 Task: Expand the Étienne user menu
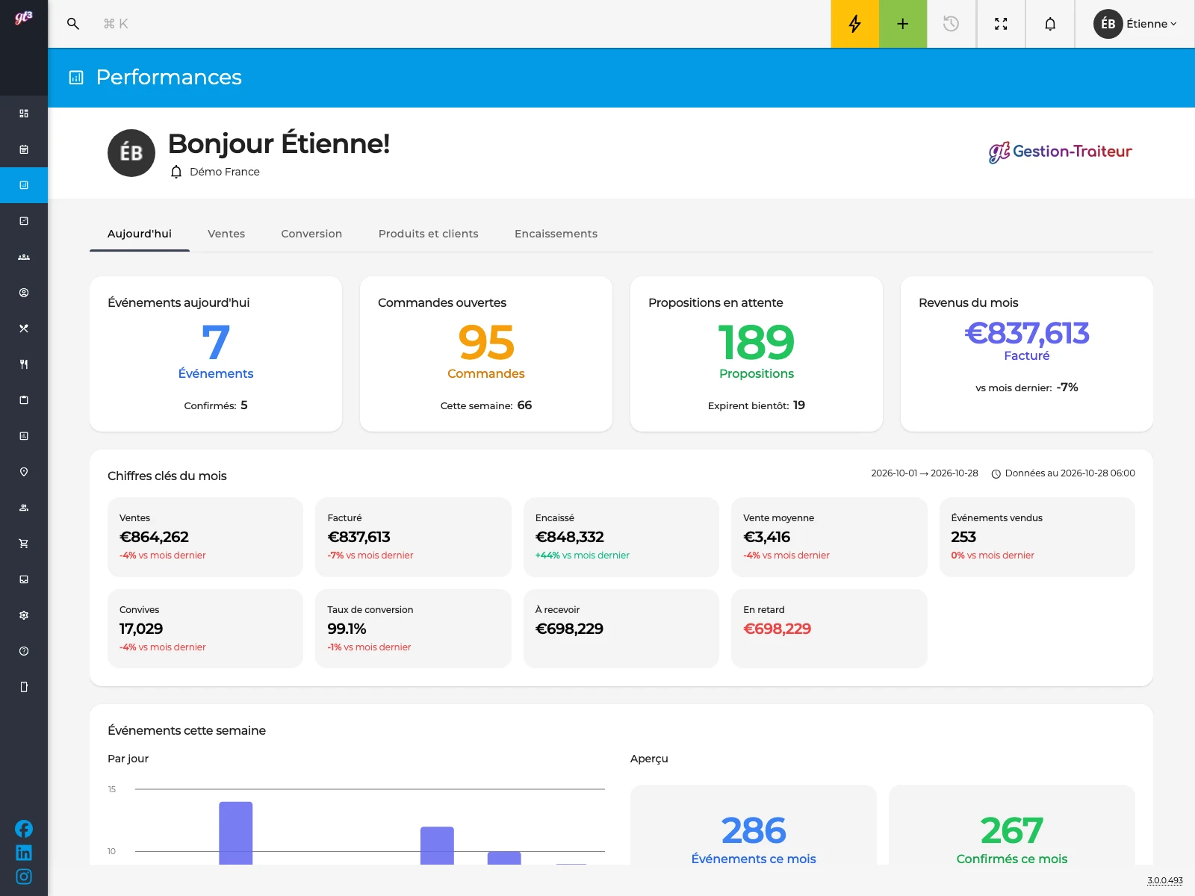tap(1135, 24)
